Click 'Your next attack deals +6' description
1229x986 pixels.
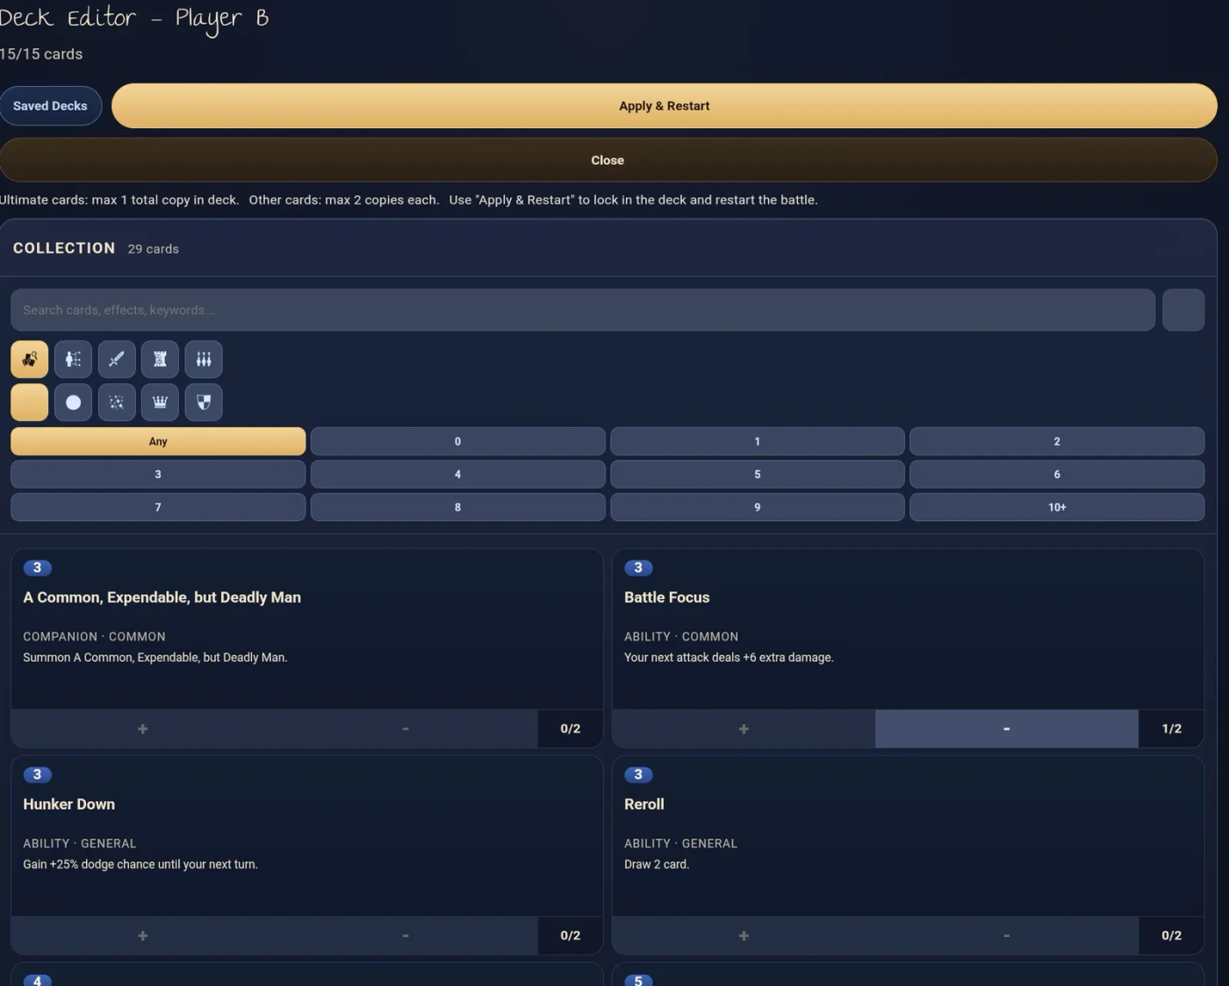click(x=729, y=657)
